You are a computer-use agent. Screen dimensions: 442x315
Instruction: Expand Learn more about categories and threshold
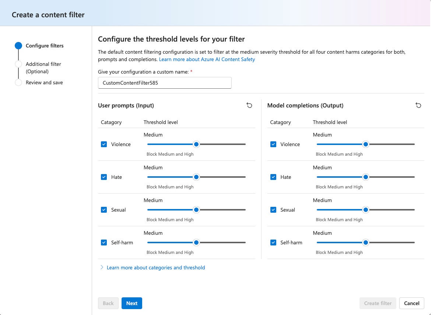[152, 268]
